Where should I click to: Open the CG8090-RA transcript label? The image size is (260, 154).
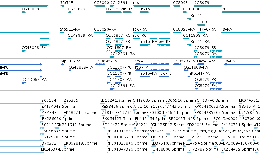coord(105,29)
